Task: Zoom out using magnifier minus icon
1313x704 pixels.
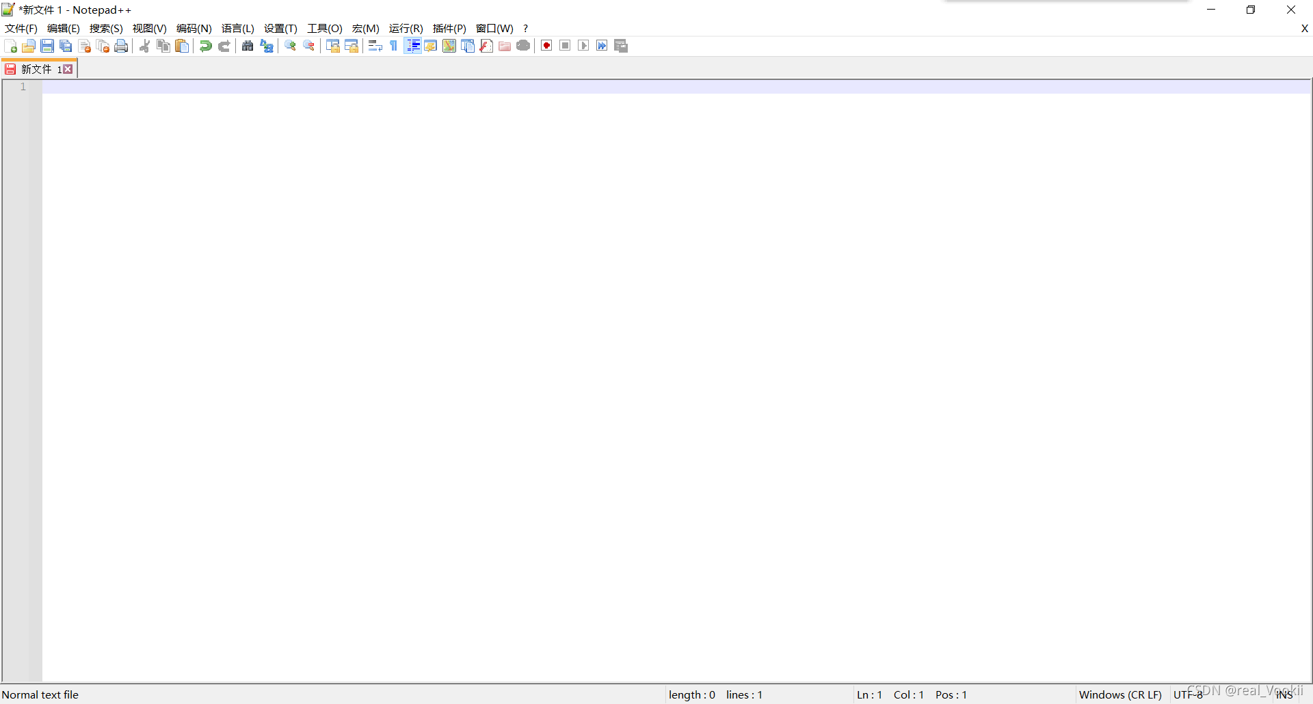Action: tap(309, 46)
